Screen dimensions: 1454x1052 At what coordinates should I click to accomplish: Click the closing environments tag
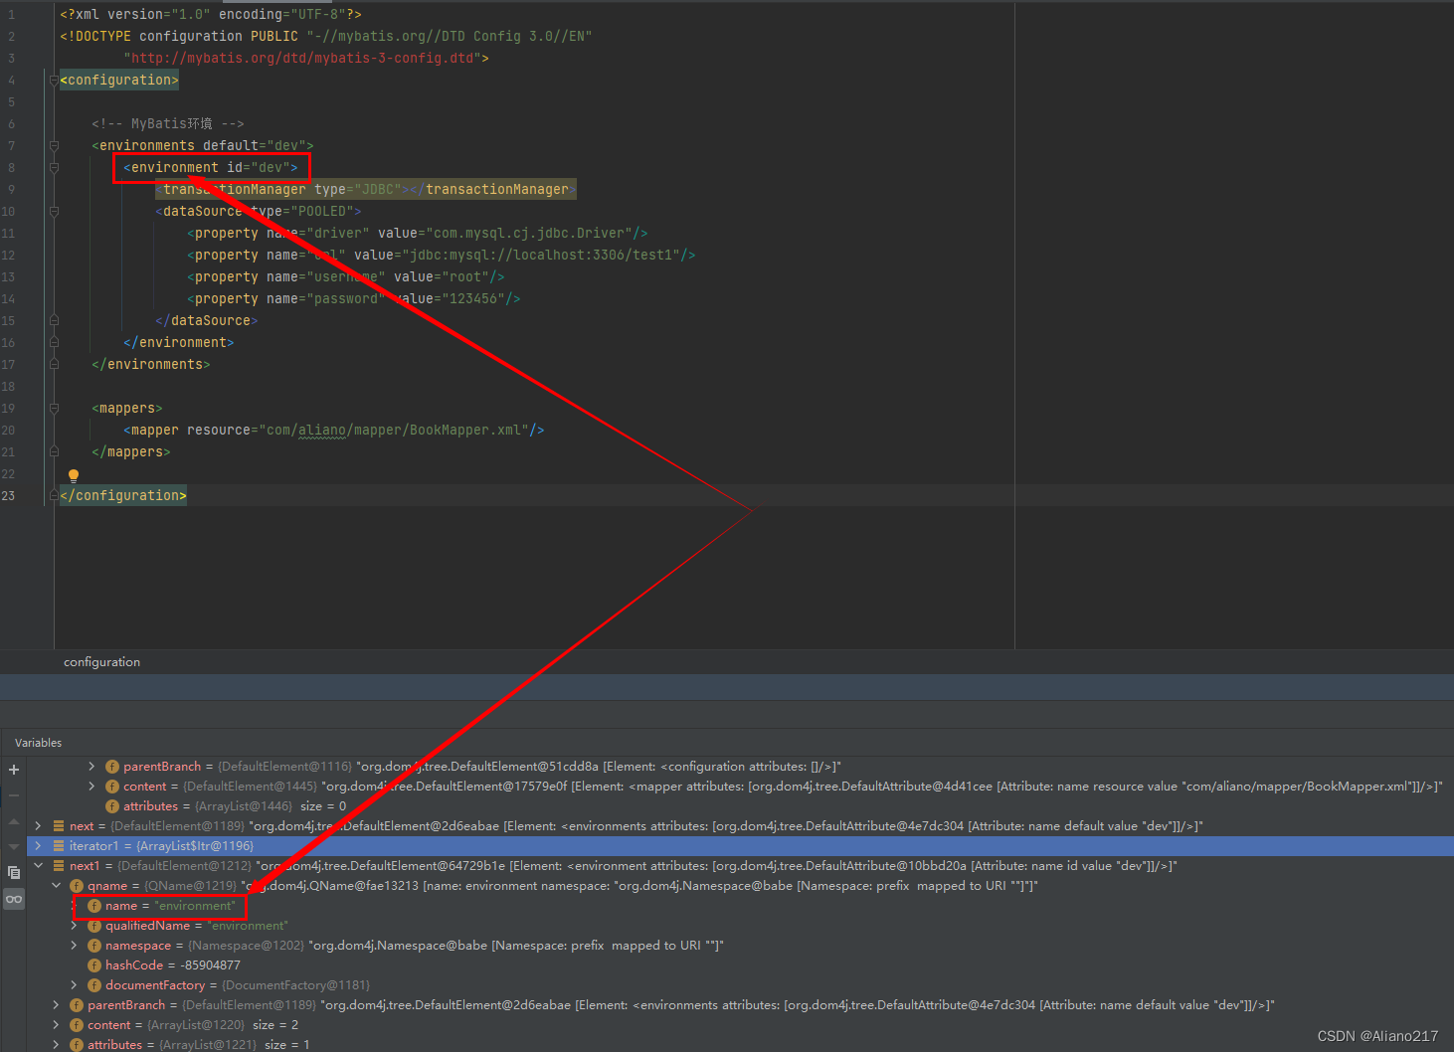[x=151, y=365]
